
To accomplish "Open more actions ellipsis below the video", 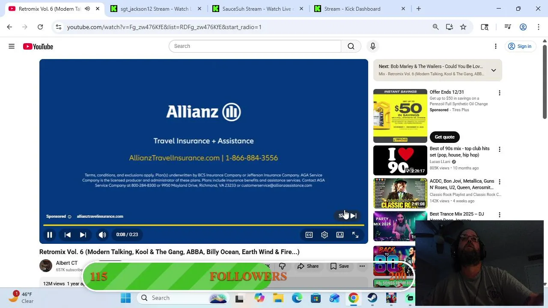I will click(362, 266).
